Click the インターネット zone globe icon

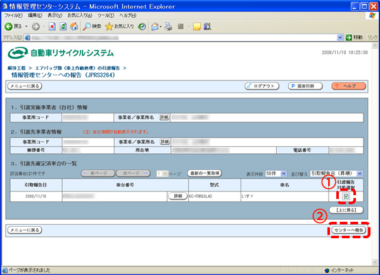point(327,270)
